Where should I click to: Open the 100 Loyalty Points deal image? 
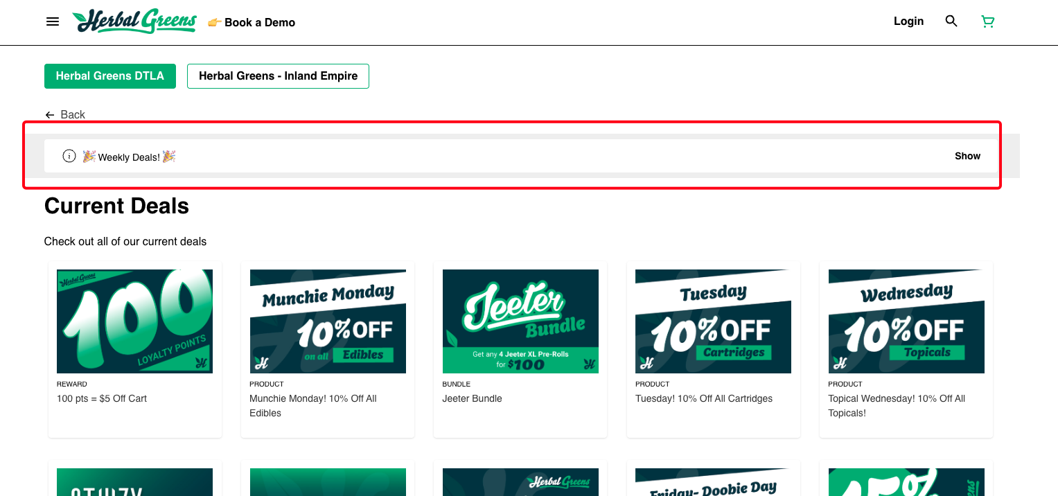tap(134, 321)
